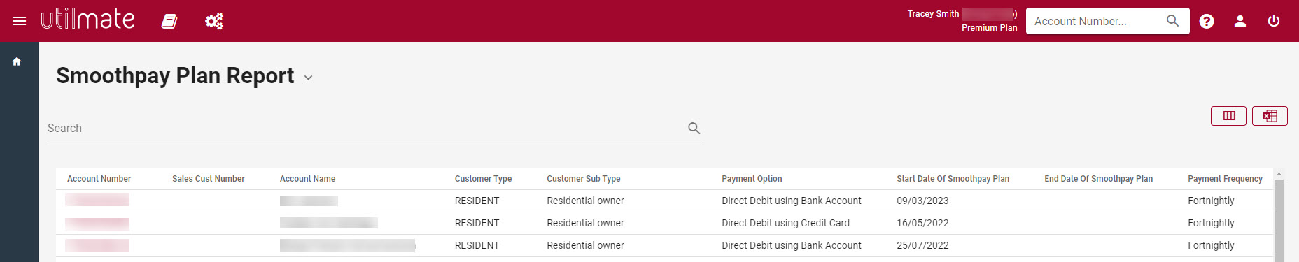Go to home via sidebar icon

pyautogui.click(x=17, y=61)
